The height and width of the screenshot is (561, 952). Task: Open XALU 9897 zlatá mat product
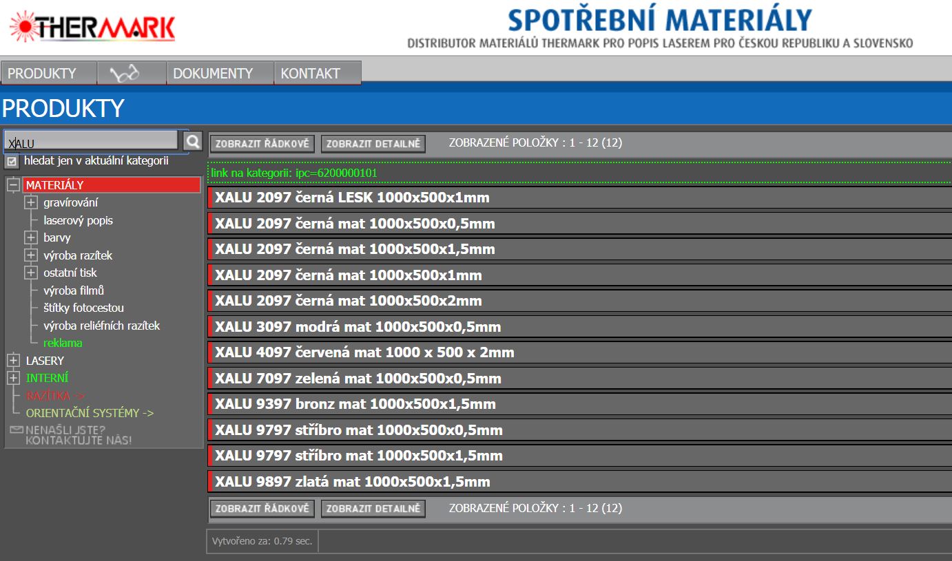click(352, 482)
